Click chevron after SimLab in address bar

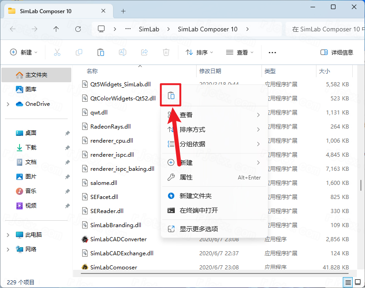point(168,29)
